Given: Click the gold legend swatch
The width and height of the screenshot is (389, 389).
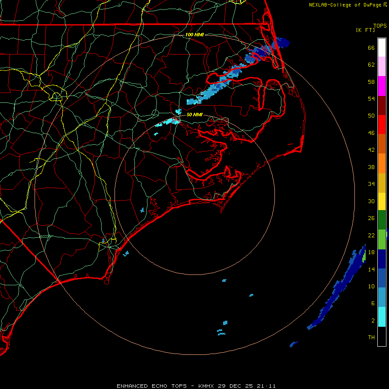Looking at the screenshot, I should 382,183.
